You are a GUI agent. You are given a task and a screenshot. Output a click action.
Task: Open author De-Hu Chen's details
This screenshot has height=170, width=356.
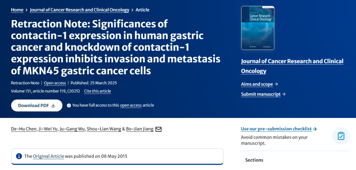24,129
